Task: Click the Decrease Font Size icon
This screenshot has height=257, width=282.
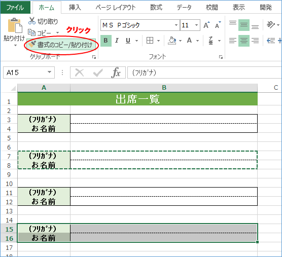Action: (218, 25)
